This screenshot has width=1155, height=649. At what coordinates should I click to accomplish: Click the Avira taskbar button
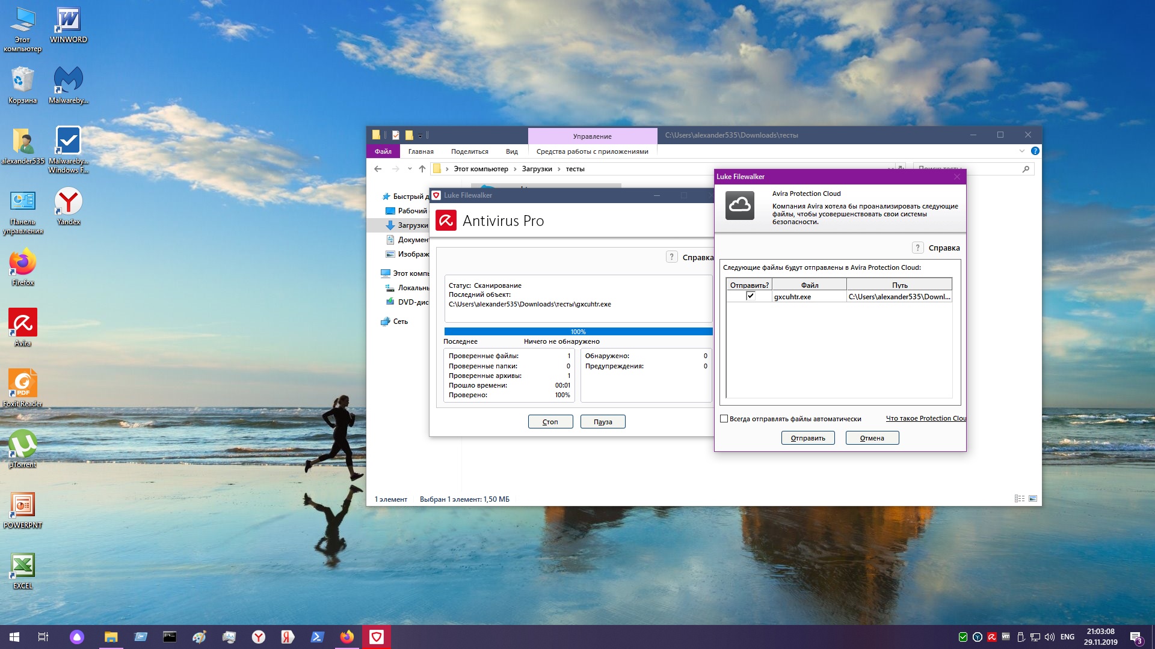click(377, 637)
